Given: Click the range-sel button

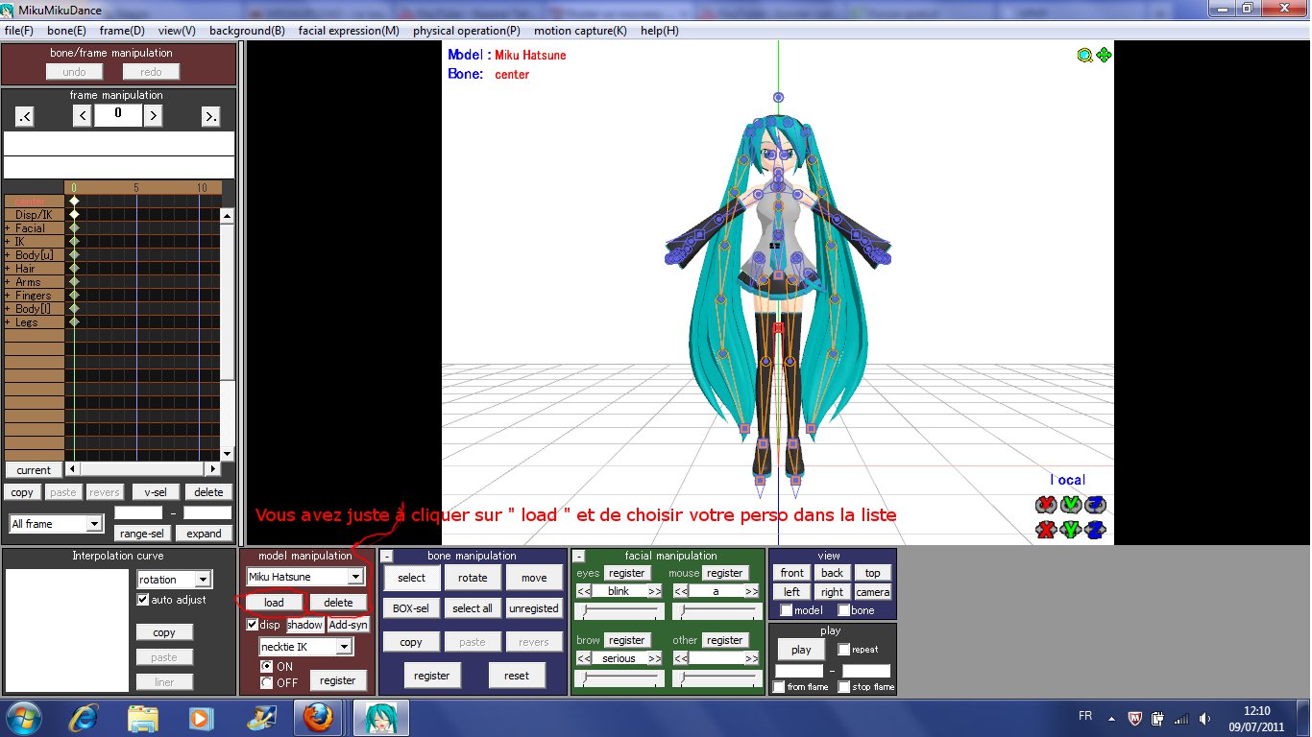Looking at the screenshot, I should pos(143,534).
